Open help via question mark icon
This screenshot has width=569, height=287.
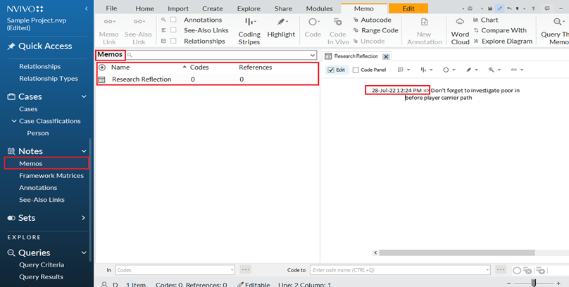click(533, 8)
